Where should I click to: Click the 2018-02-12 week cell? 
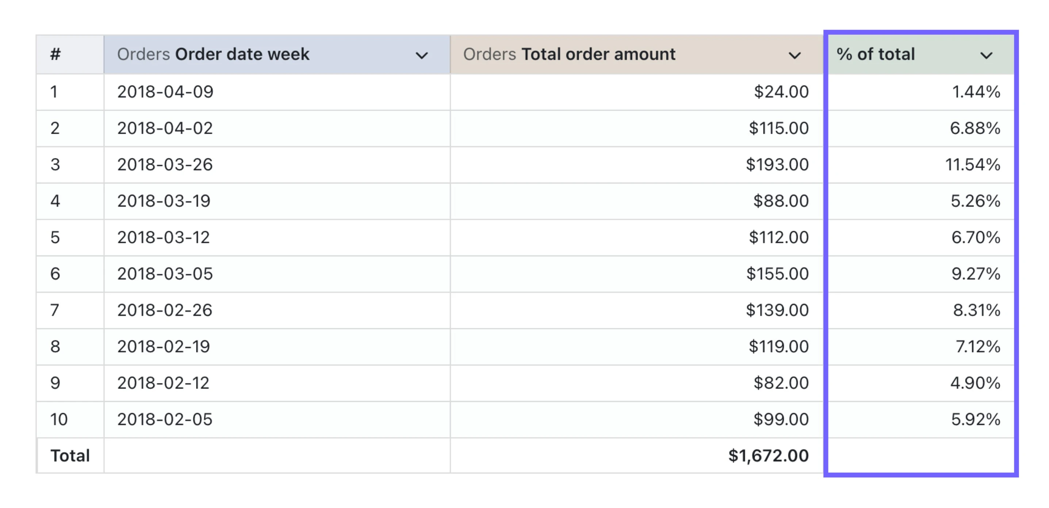pos(163,383)
